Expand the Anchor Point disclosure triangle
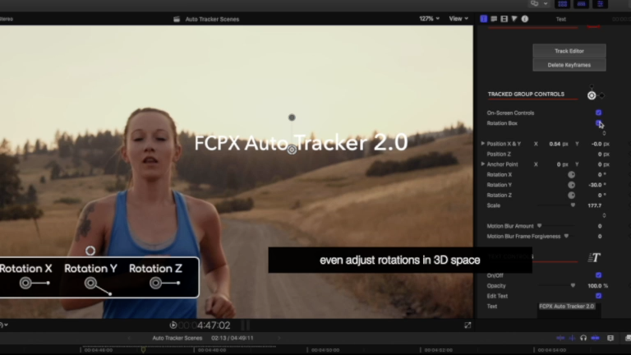Image resolution: width=631 pixels, height=355 pixels. click(x=482, y=164)
